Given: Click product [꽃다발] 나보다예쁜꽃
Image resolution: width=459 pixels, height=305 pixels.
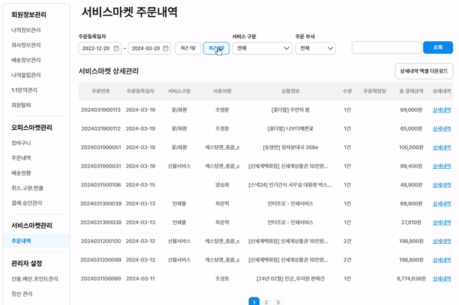Looking at the screenshot, I should (291, 128).
